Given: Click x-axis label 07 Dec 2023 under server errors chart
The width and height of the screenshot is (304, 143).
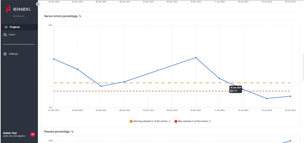Looking at the screenshot, I should click(148, 110).
